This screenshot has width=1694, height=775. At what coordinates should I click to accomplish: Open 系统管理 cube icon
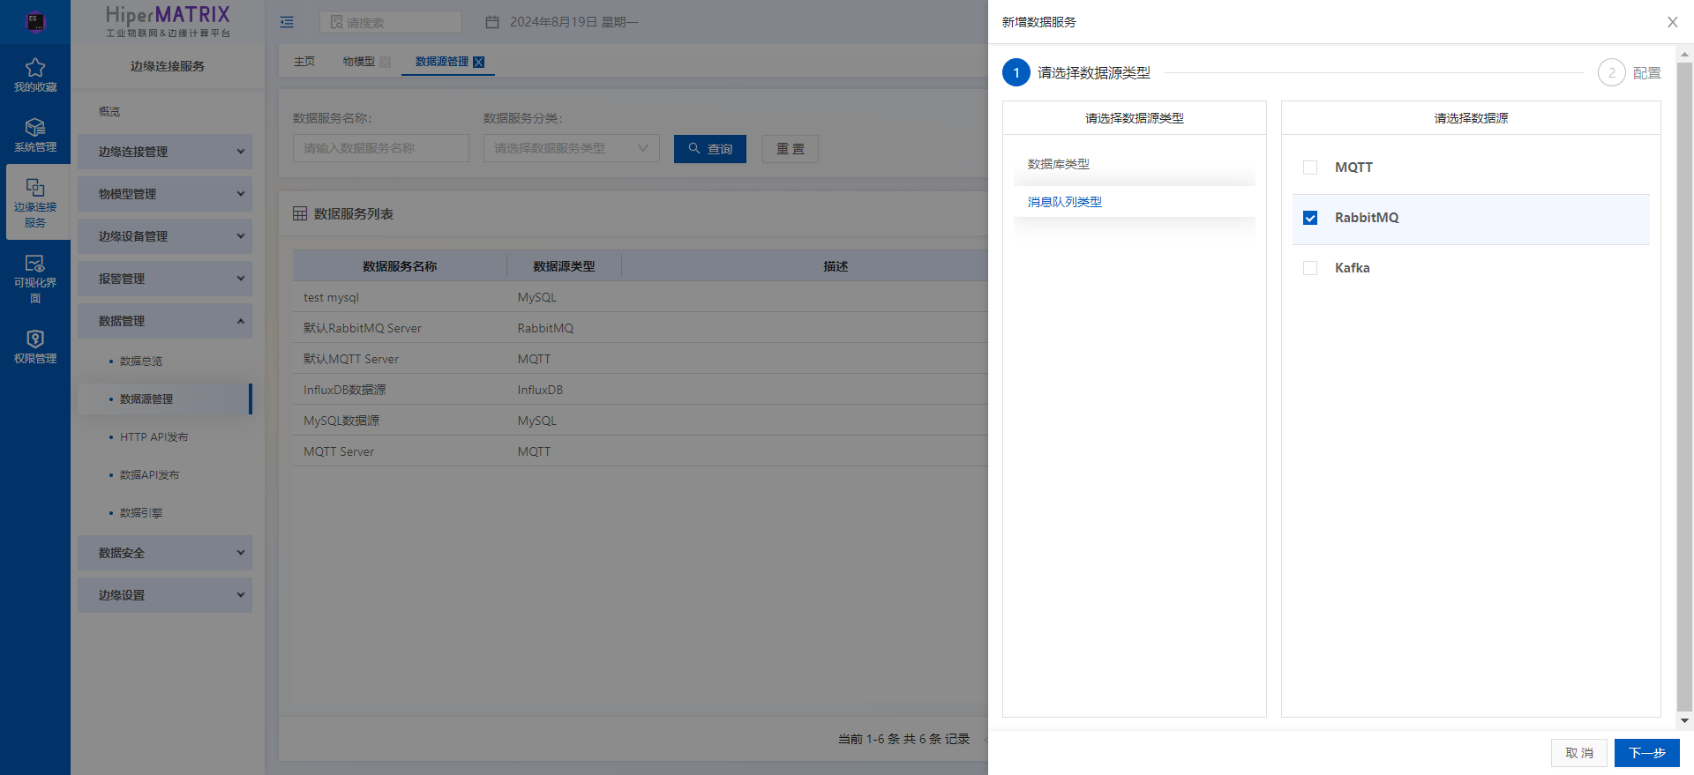pos(35,128)
